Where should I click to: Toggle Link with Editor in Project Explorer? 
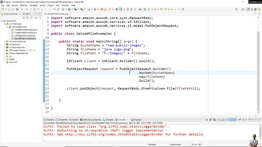pos(27,18)
